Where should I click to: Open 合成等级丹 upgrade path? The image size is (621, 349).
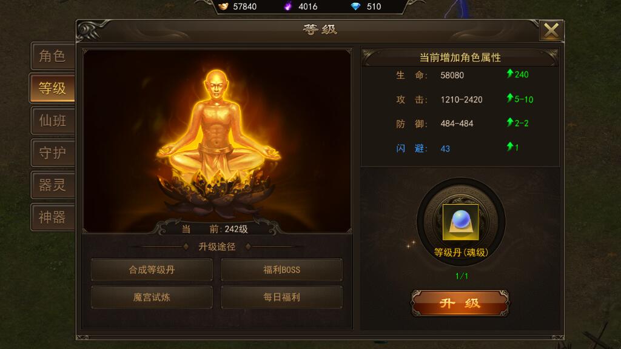(x=152, y=270)
